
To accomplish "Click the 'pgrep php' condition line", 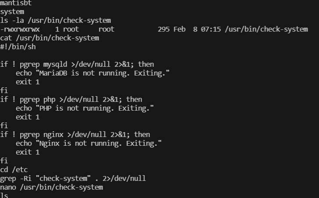I will [x=71, y=100].
